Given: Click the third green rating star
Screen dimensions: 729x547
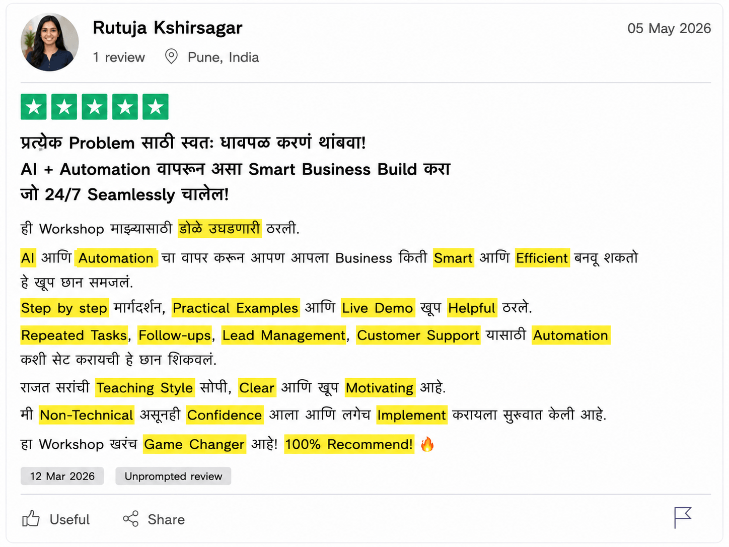Looking at the screenshot, I should click(95, 107).
